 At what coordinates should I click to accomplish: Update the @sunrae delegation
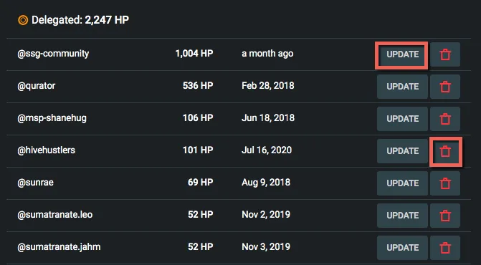click(402, 183)
